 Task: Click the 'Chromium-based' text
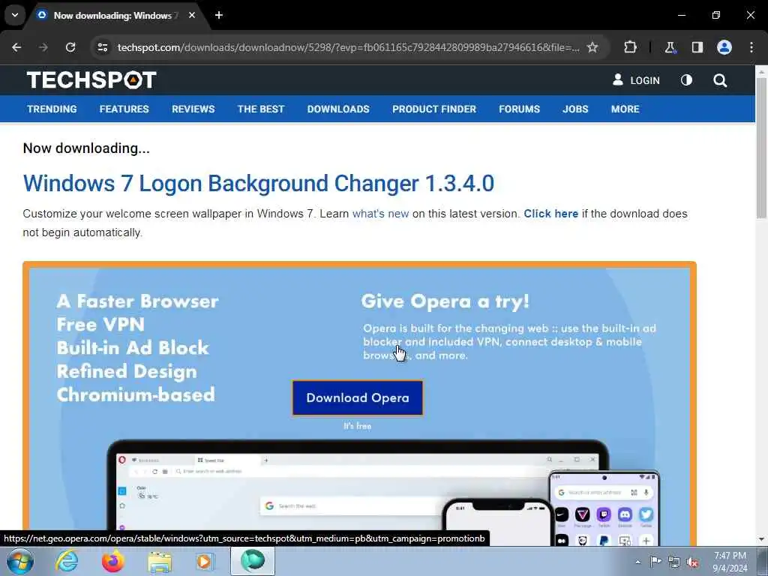(x=136, y=394)
